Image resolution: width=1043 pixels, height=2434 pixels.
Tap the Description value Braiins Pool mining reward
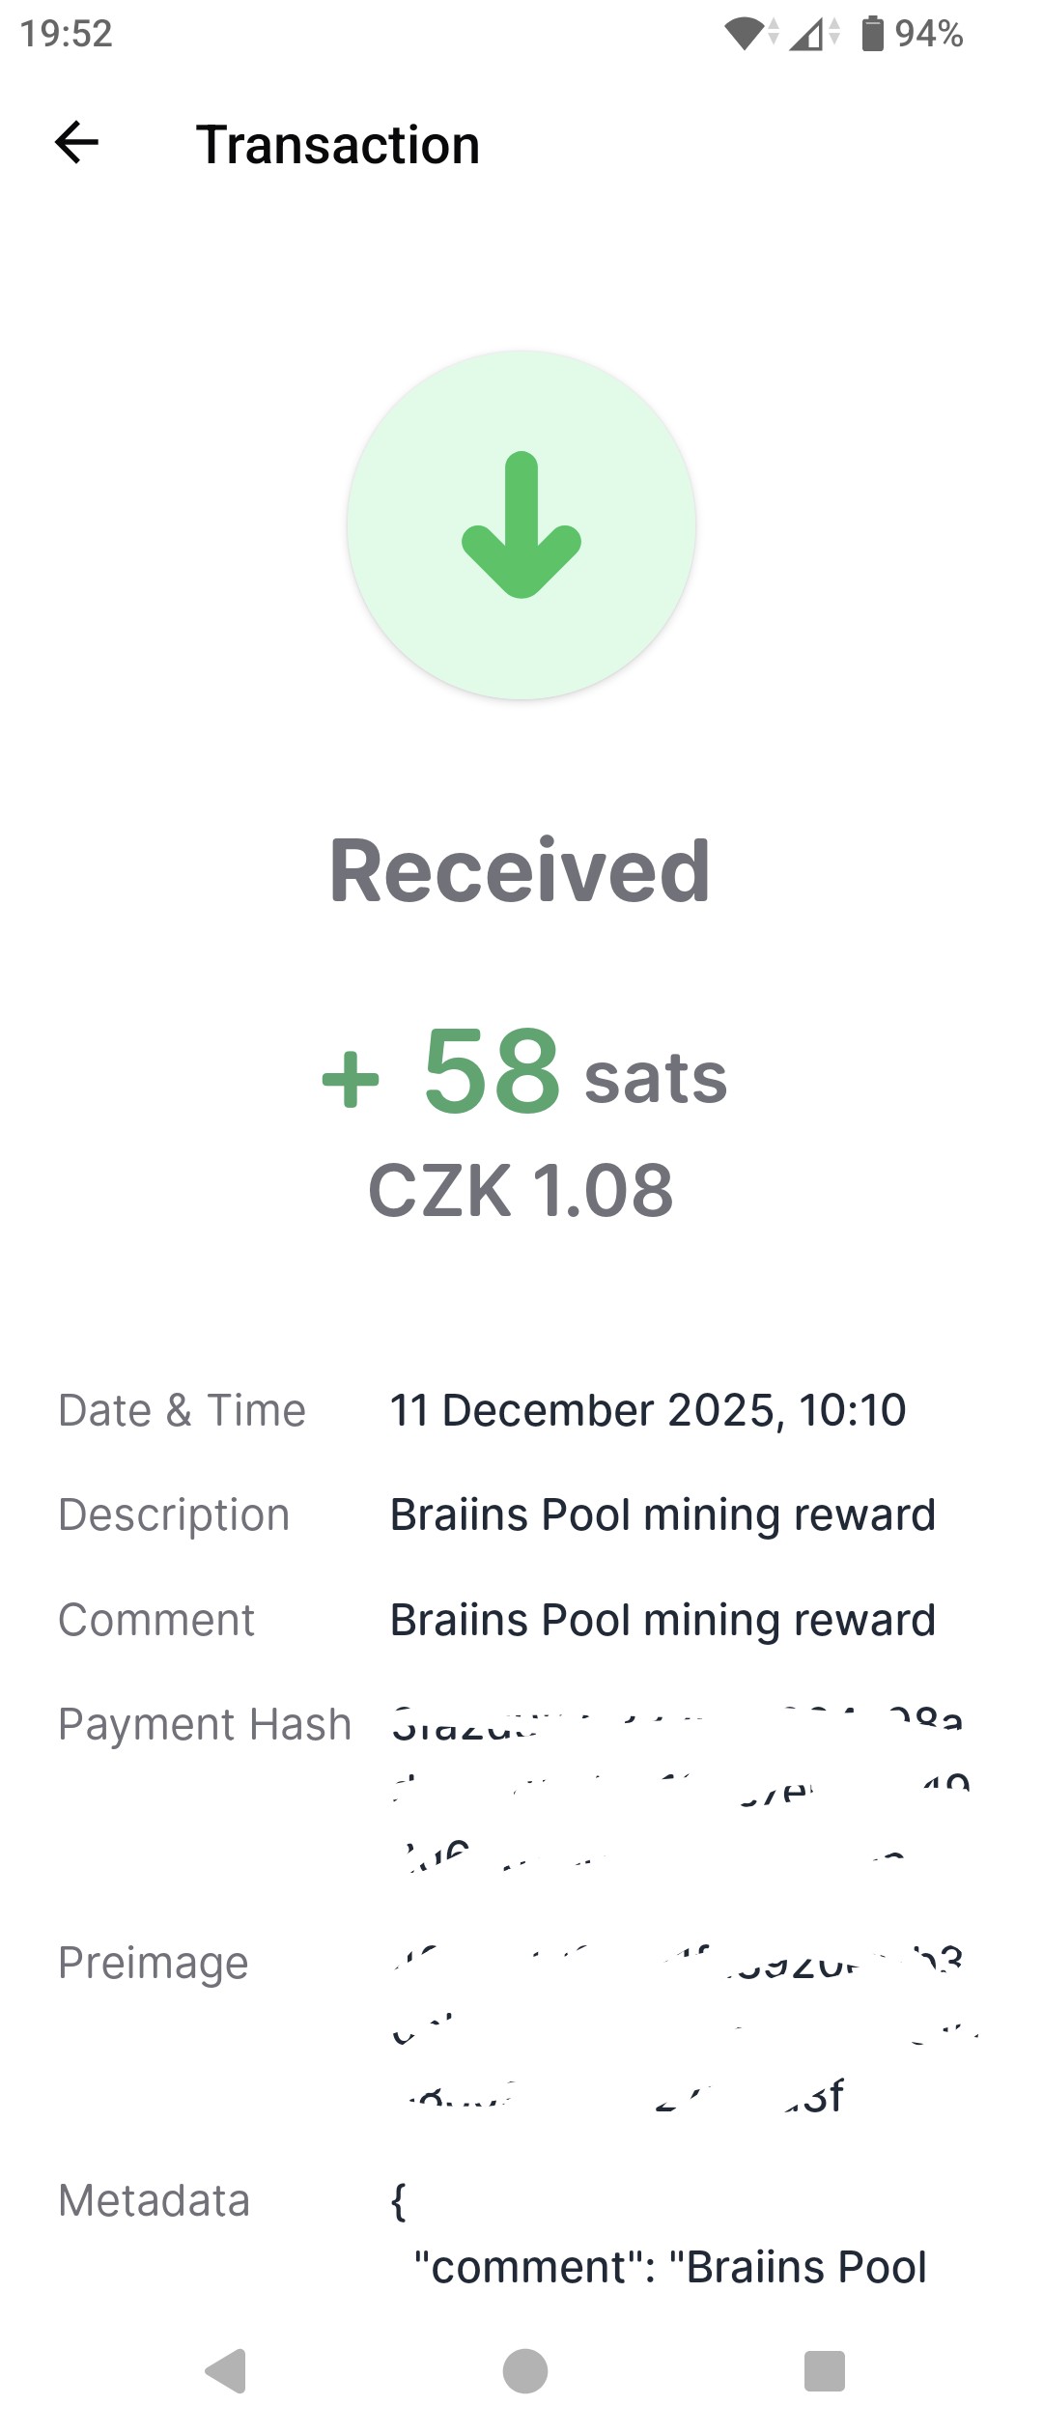[662, 1514]
